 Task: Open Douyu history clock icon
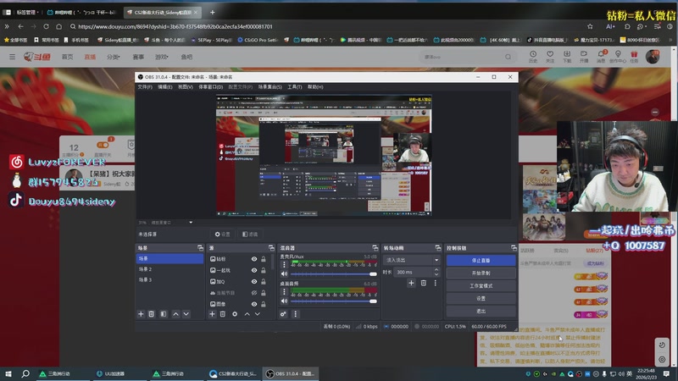coord(533,57)
